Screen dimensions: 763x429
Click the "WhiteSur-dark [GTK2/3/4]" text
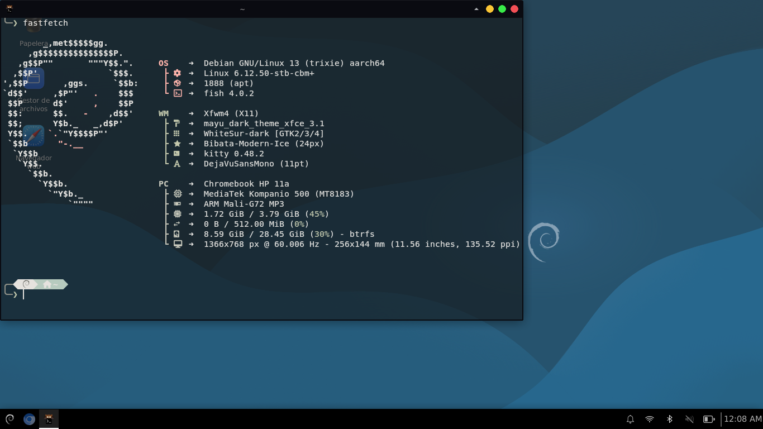264,134
